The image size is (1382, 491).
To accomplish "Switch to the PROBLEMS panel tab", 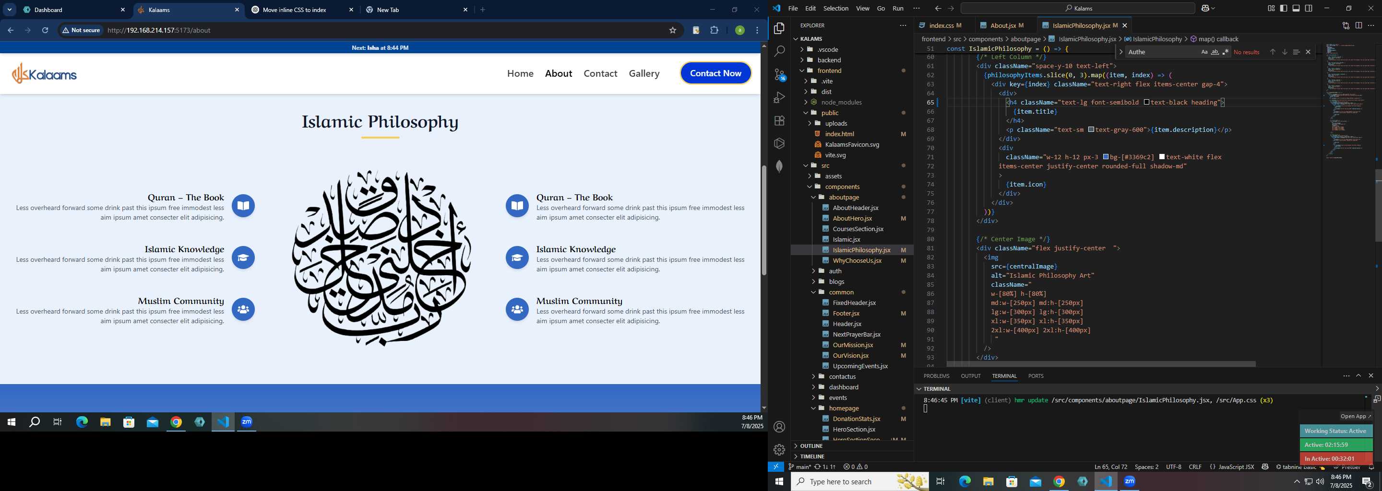I will pyautogui.click(x=936, y=376).
